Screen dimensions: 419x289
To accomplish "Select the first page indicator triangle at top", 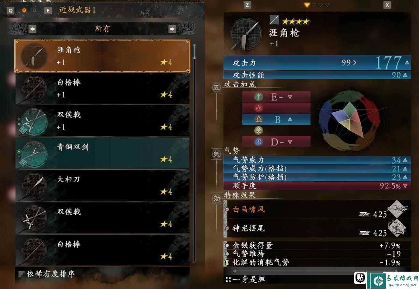I will 307,5.
